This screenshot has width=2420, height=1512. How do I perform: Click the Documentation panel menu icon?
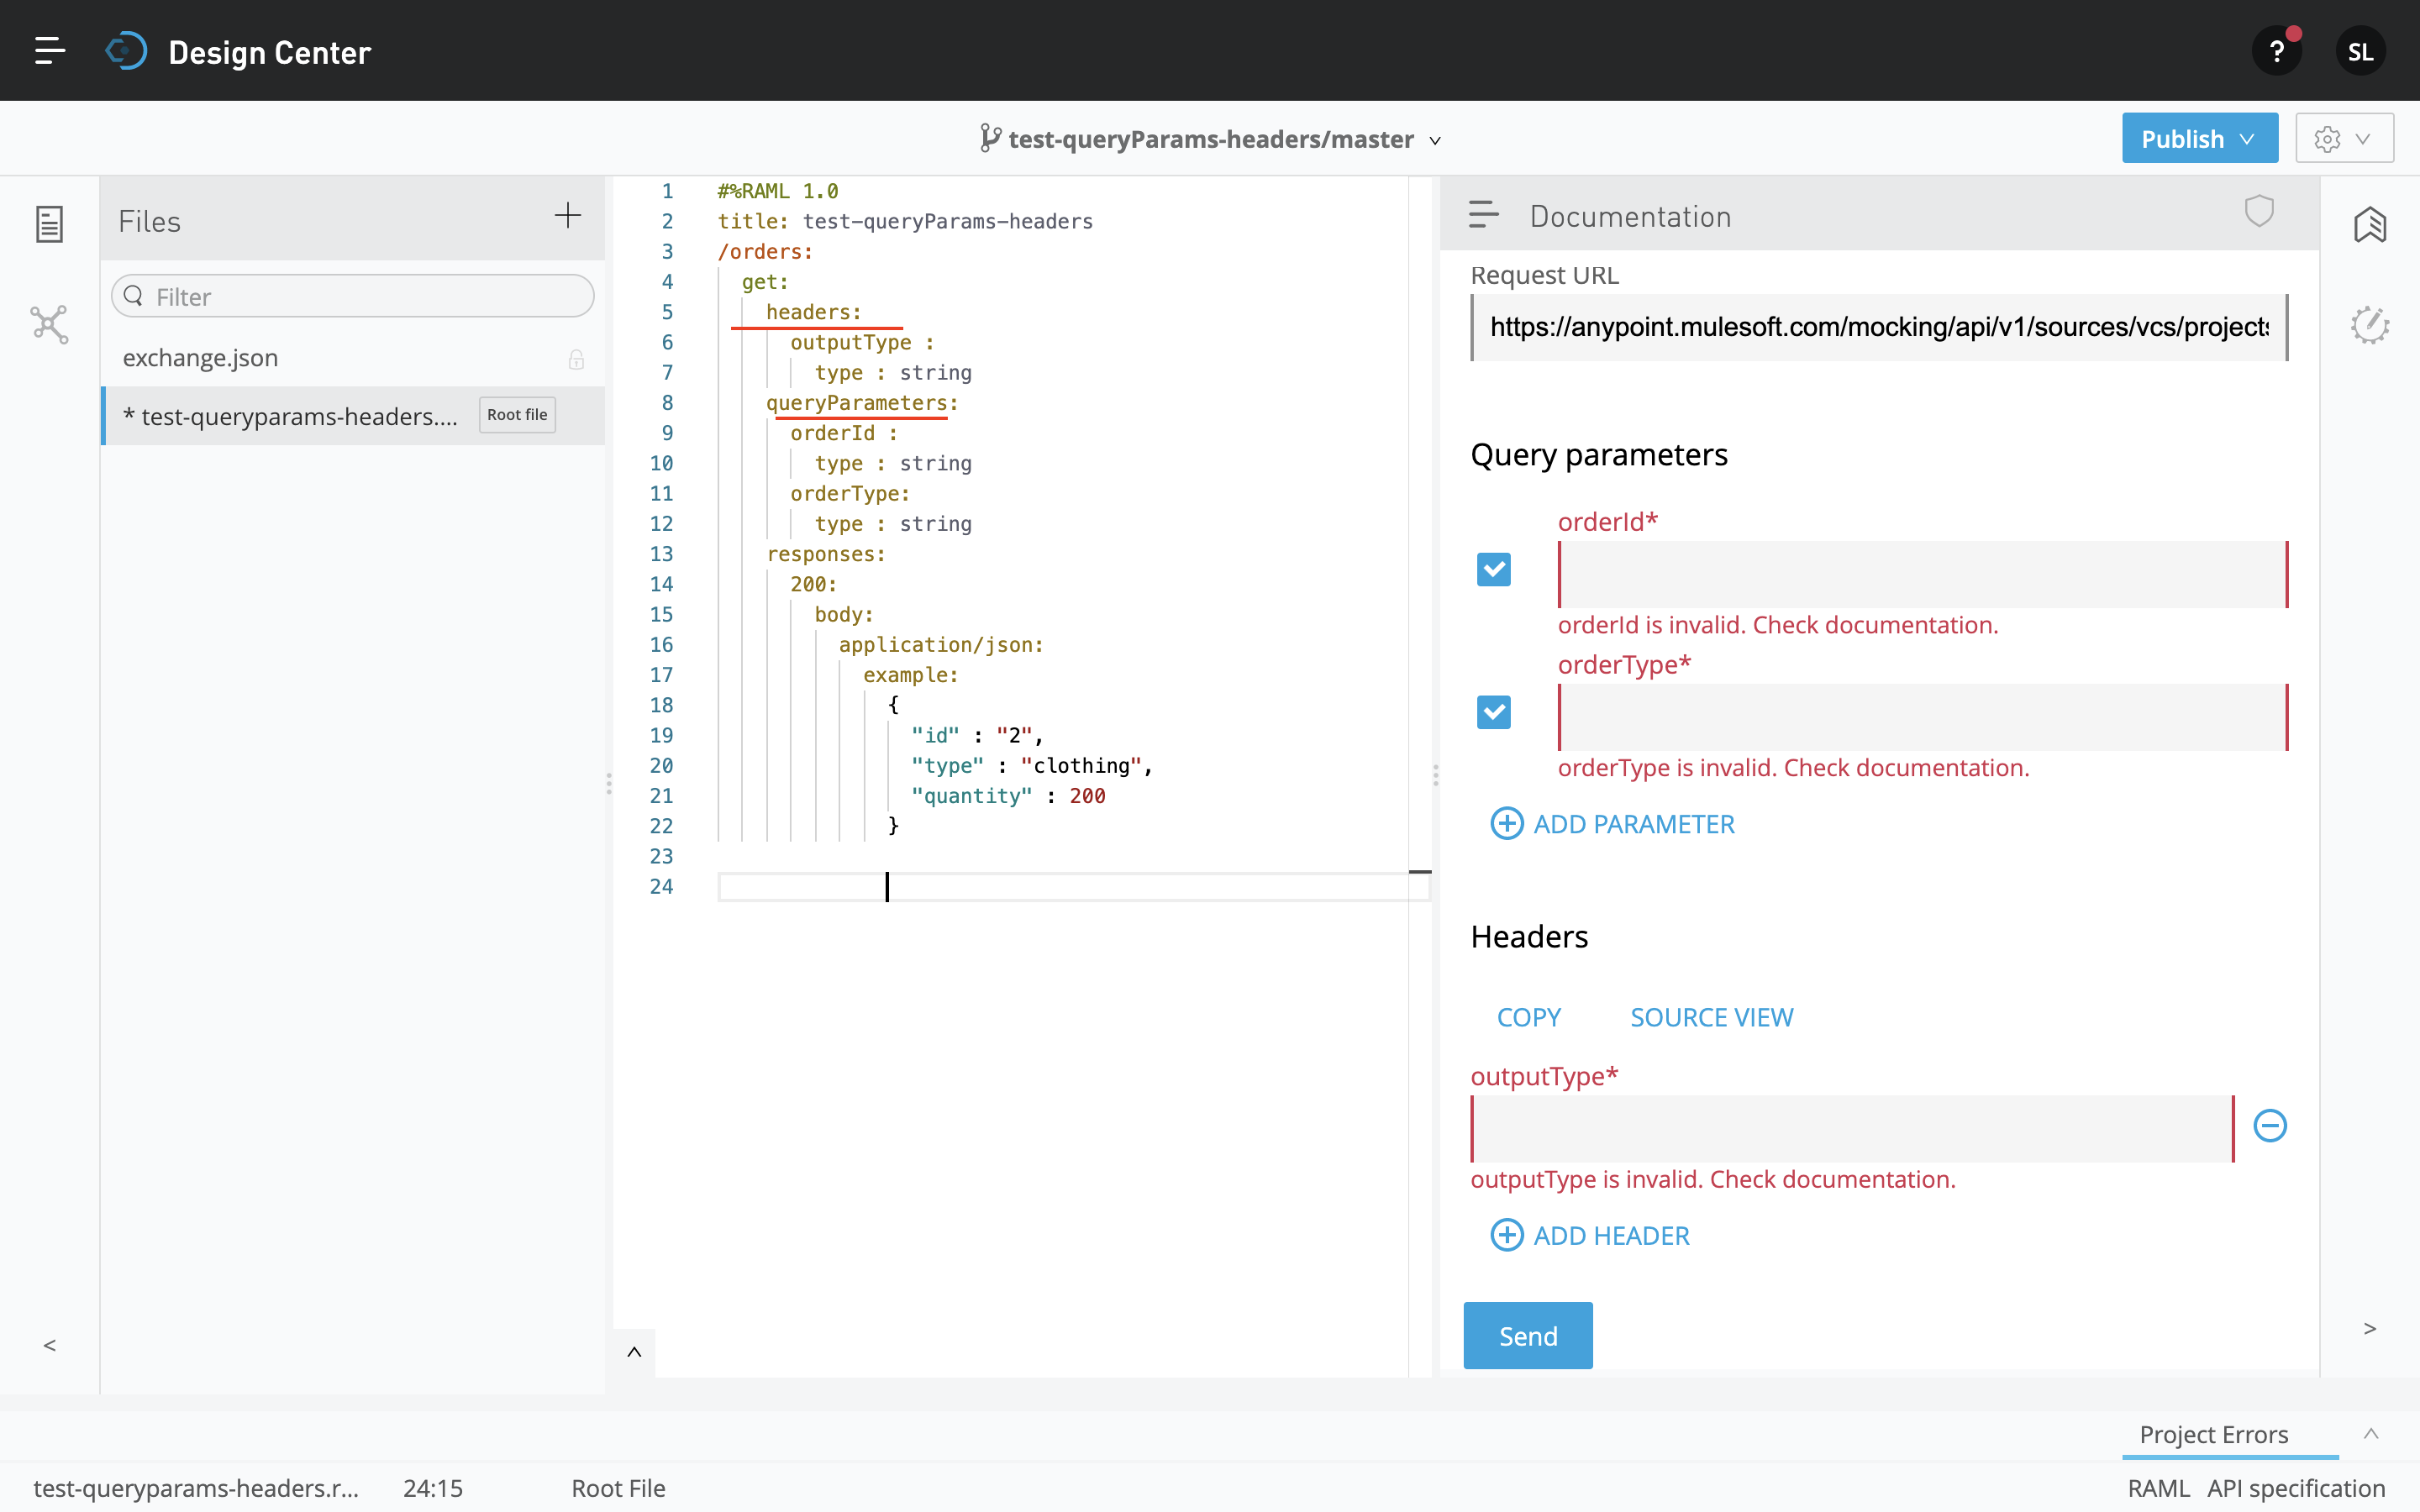[1483, 214]
